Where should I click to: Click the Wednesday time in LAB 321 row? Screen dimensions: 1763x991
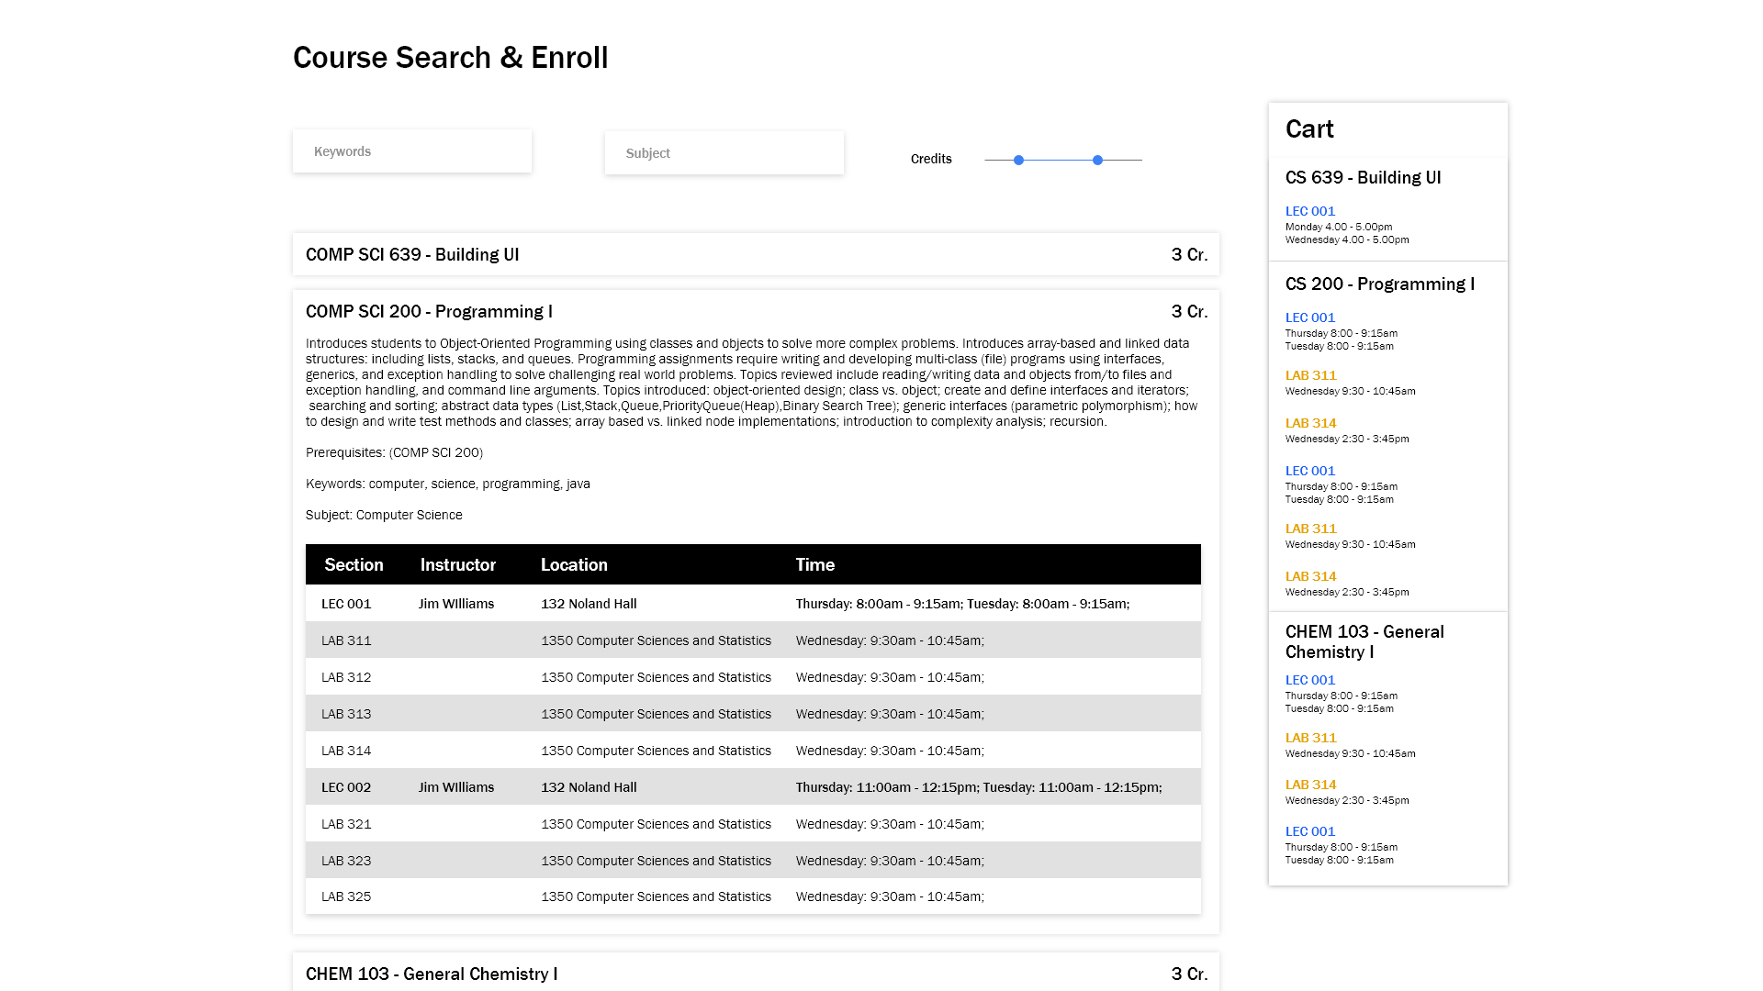point(890,824)
